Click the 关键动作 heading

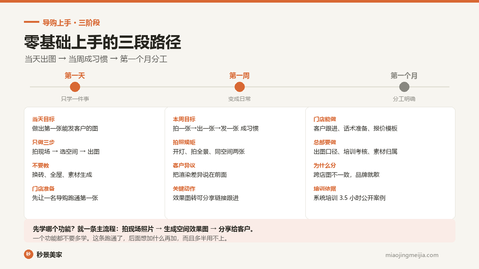[184, 189]
